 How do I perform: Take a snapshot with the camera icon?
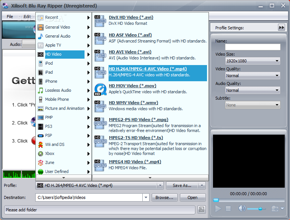pyautogui.click(x=275, y=209)
